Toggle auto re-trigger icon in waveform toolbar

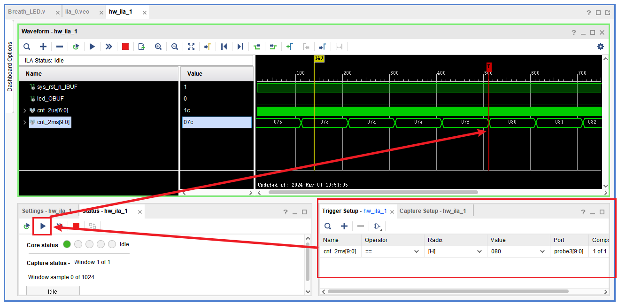76,47
